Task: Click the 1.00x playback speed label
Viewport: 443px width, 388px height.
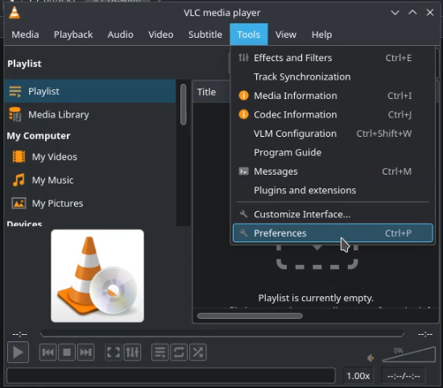Action: [x=358, y=376]
